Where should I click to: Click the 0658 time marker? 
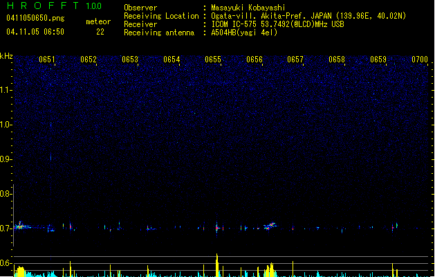tap(337, 60)
